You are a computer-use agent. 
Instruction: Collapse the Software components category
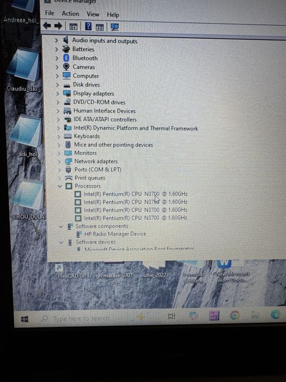point(60,226)
